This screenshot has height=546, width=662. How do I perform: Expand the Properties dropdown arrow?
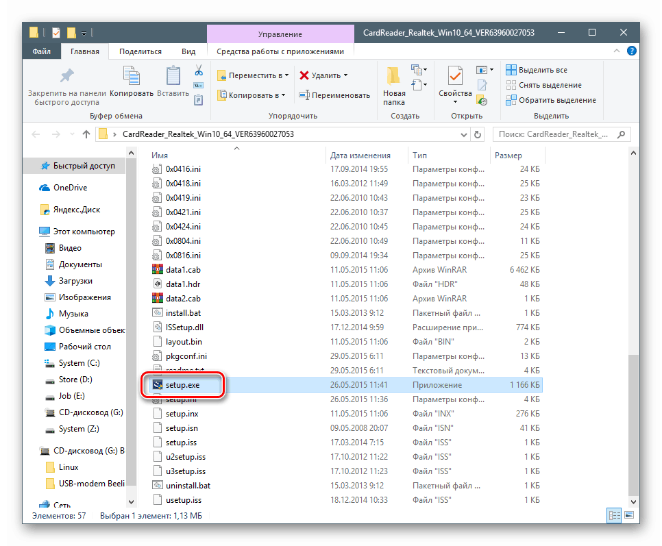(455, 102)
